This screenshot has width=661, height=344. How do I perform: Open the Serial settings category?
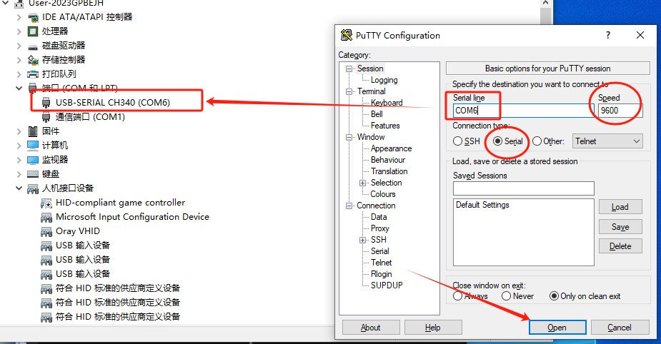tap(380, 251)
